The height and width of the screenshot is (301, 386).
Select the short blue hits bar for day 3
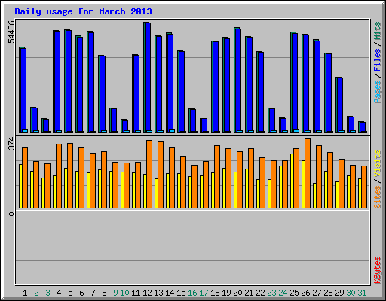[x=46, y=126]
